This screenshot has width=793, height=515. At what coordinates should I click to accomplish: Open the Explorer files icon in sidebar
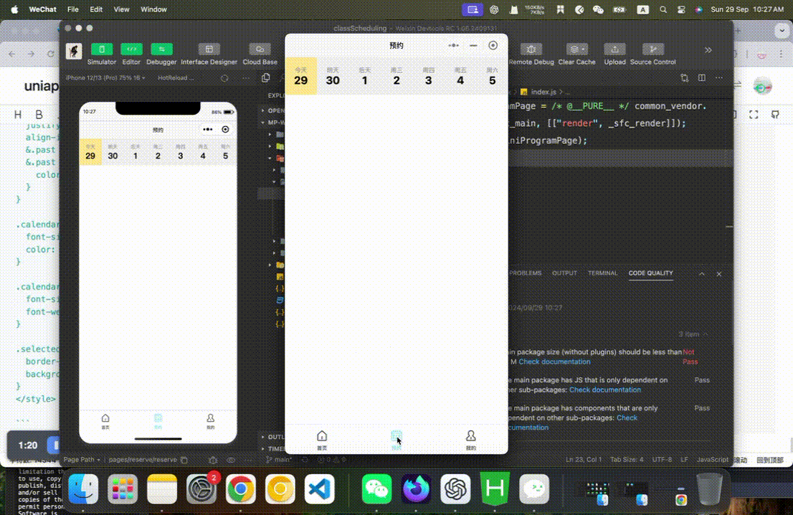[266, 77]
